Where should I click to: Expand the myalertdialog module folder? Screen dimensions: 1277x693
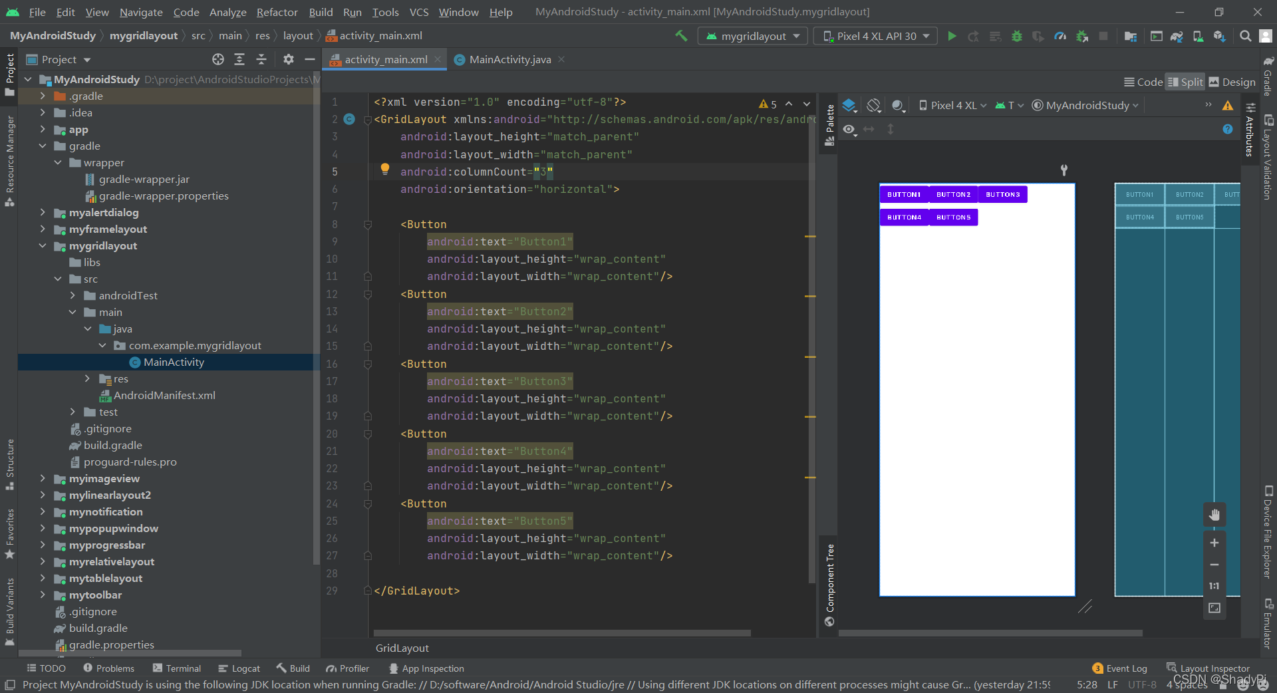click(43, 212)
